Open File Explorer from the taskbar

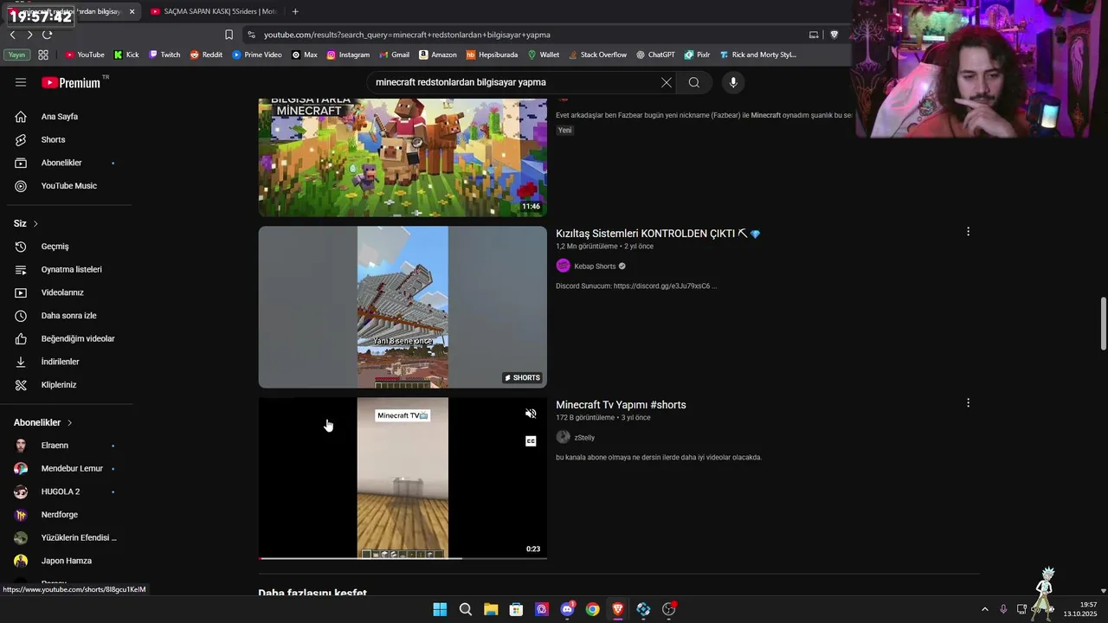[x=491, y=609]
